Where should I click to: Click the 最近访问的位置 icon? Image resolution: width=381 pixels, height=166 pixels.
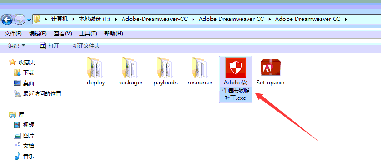click(17, 94)
